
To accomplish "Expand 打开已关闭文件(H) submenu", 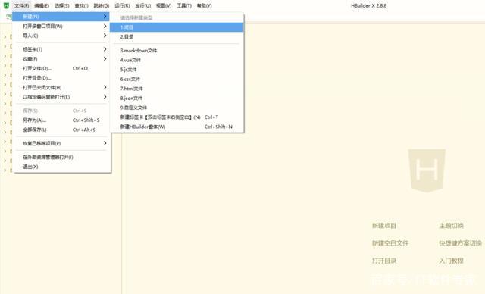I will point(61,88).
